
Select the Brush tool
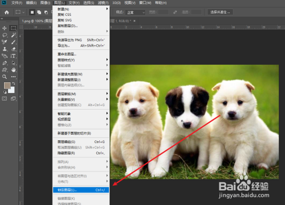(x=13, y=42)
